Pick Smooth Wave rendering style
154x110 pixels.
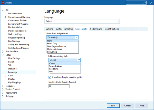[x=64, y=66]
